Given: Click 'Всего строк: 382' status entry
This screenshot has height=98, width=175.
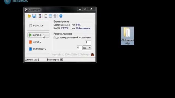Looking at the screenshot, I should point(55,60).
